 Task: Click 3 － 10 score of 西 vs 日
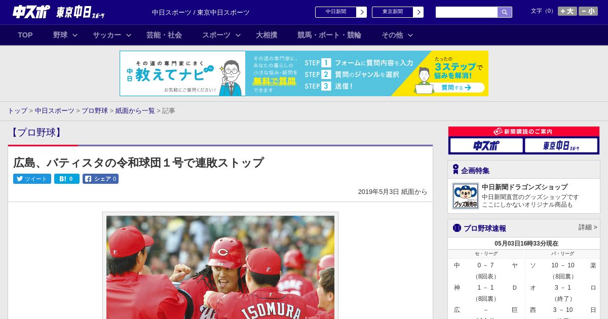coord(562,310)
